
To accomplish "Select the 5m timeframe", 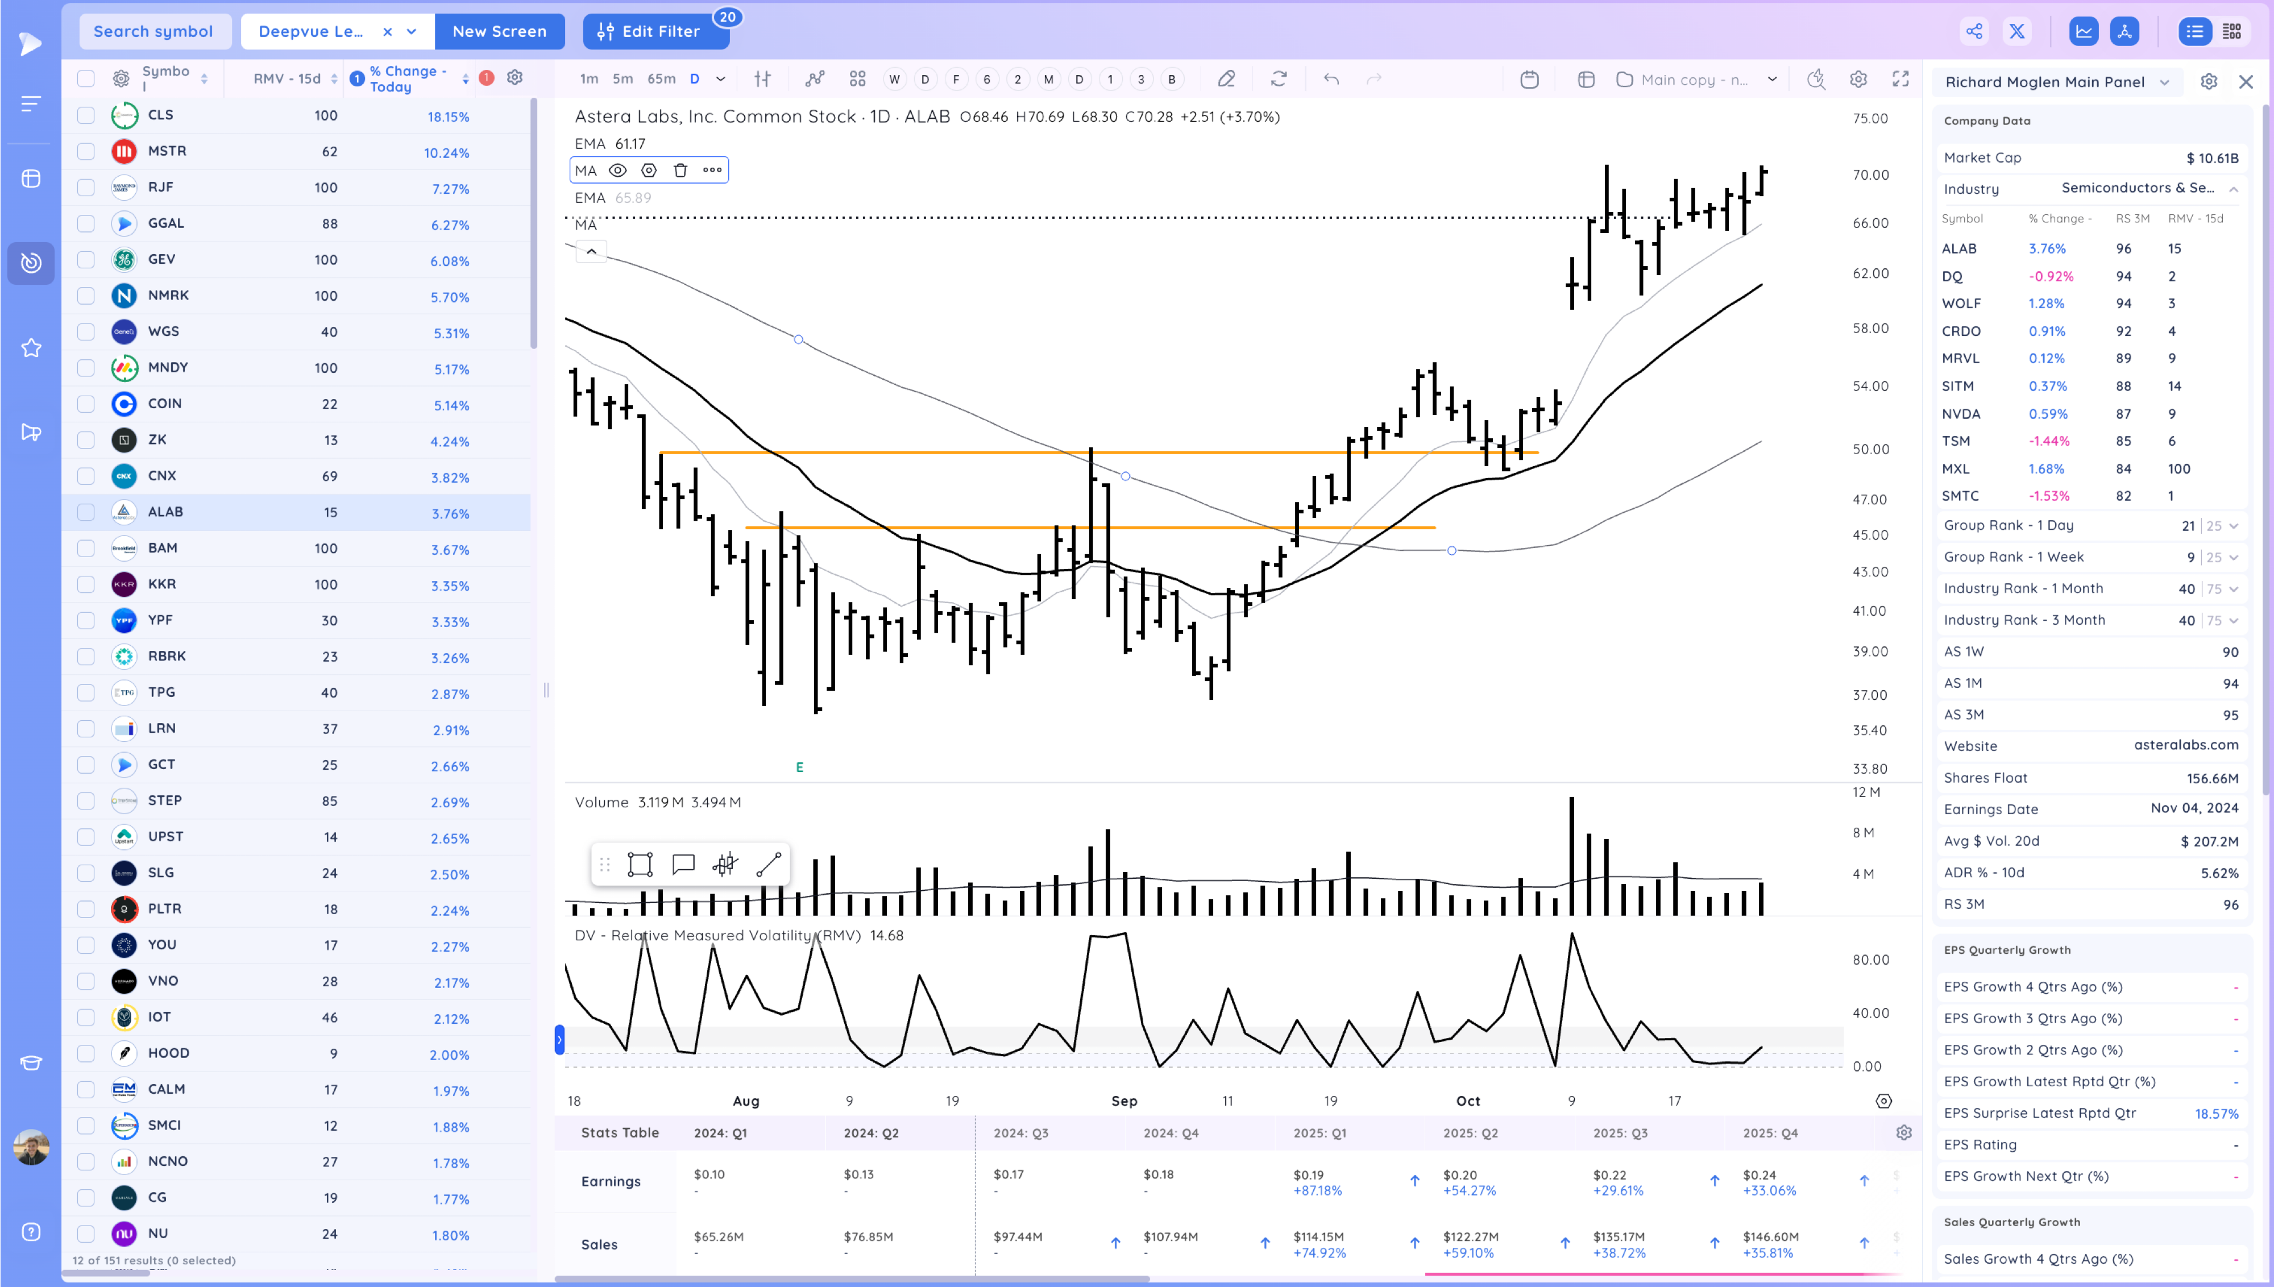I will coord(622,80).
